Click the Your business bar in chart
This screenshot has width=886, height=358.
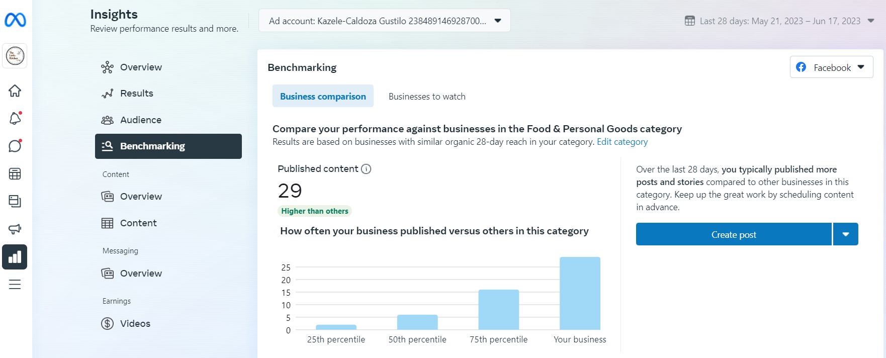pos(580,294)
